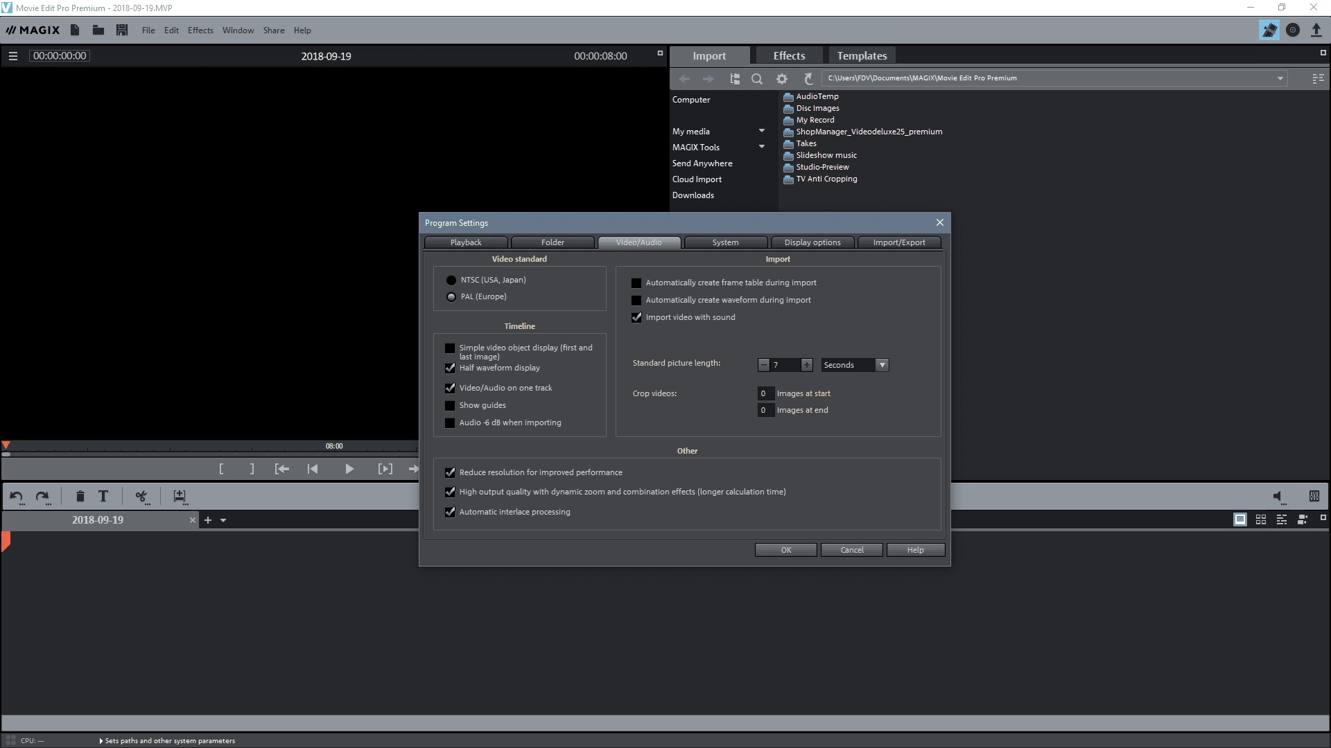Open the Effects menu in the menu bar
This screenshot has width=1331, height=748.
point(200,30)
